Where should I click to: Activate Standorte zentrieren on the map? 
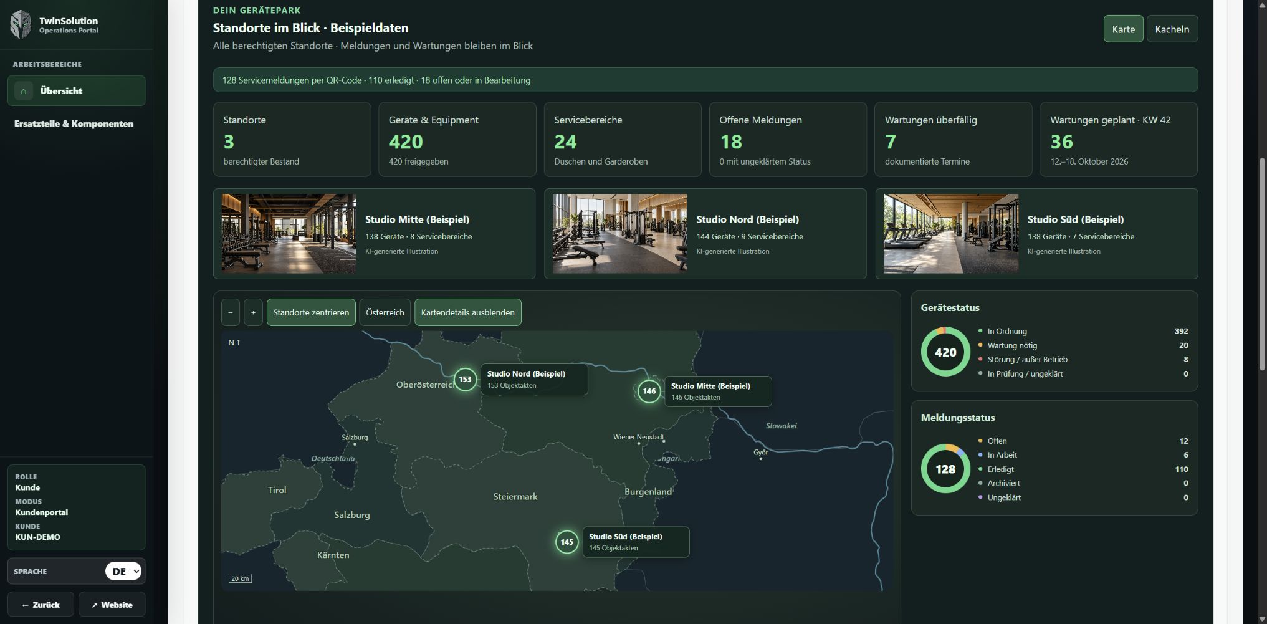click(311, 312)
